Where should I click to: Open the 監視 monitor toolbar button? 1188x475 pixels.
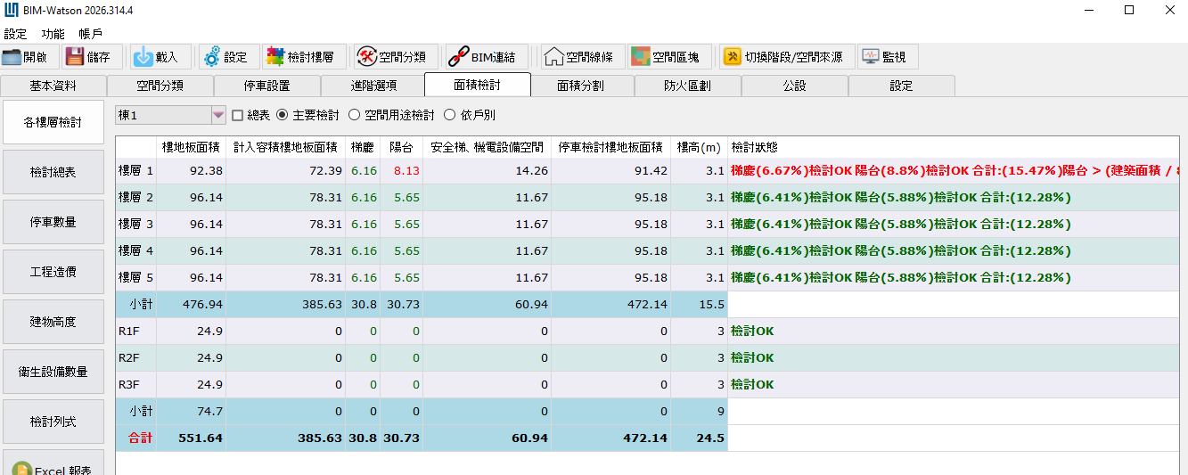click(888, 57)
